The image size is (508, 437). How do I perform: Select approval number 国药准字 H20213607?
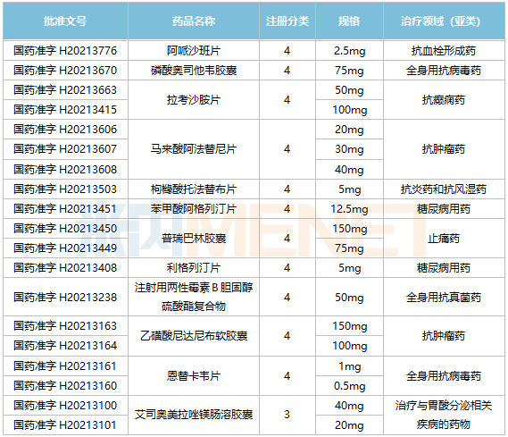(x=65, y=149)
